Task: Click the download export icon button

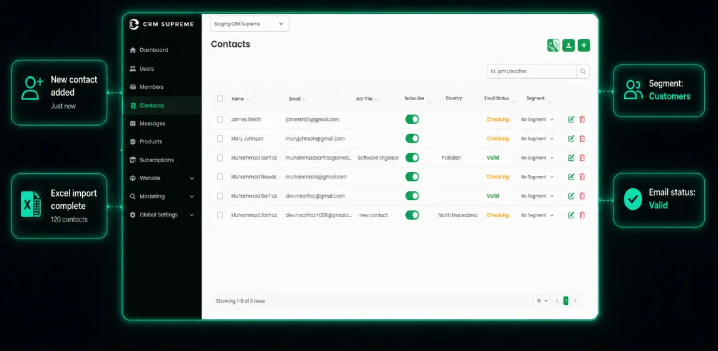Action: (568, 45)
